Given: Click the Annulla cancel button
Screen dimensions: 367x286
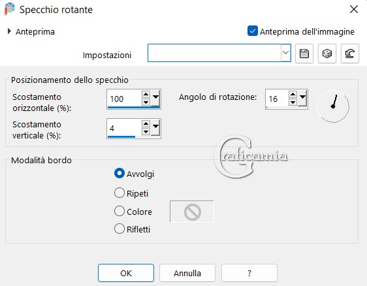Looking at the screenshot, I should [x=187, y=273].
